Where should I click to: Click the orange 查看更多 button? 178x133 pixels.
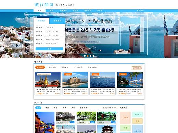[x=137, y=68]
